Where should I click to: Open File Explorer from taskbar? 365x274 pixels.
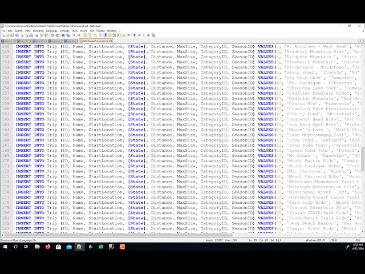(37, 247)
